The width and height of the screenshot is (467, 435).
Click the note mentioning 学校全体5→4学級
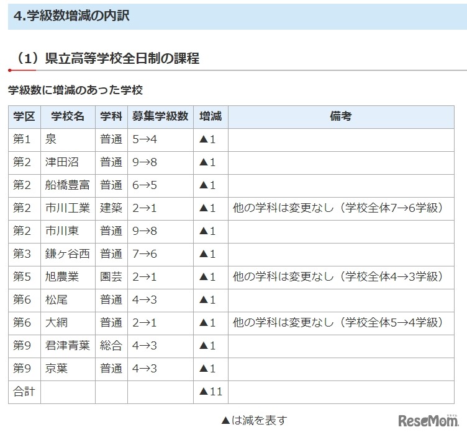click(x=338, y=322)
